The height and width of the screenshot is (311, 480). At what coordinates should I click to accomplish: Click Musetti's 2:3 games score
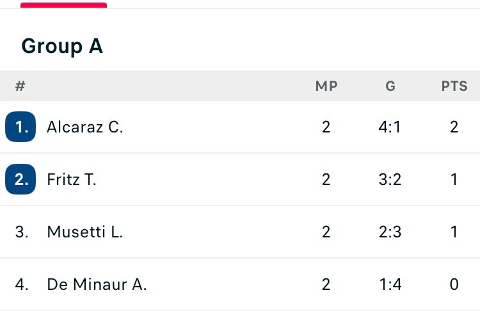[x=390, y=232]
